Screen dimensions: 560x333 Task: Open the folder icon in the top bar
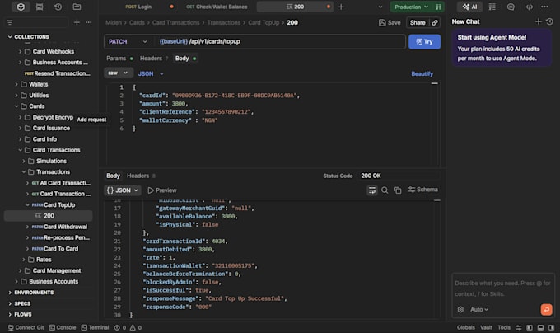tap(77, 7)
